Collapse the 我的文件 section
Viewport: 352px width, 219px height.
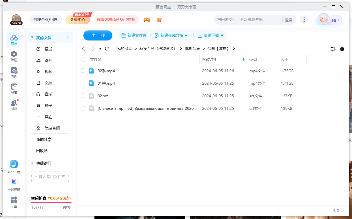tap(32, 37)
